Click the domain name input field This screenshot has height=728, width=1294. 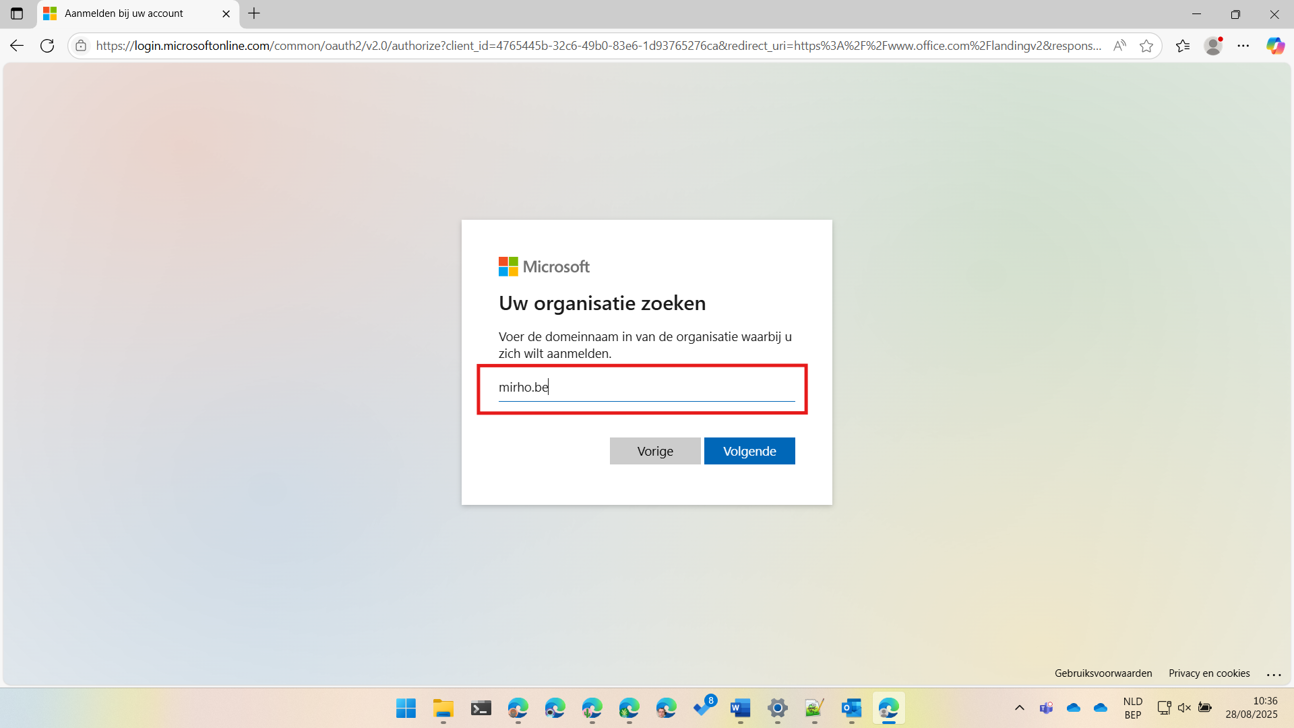[646, 388]
